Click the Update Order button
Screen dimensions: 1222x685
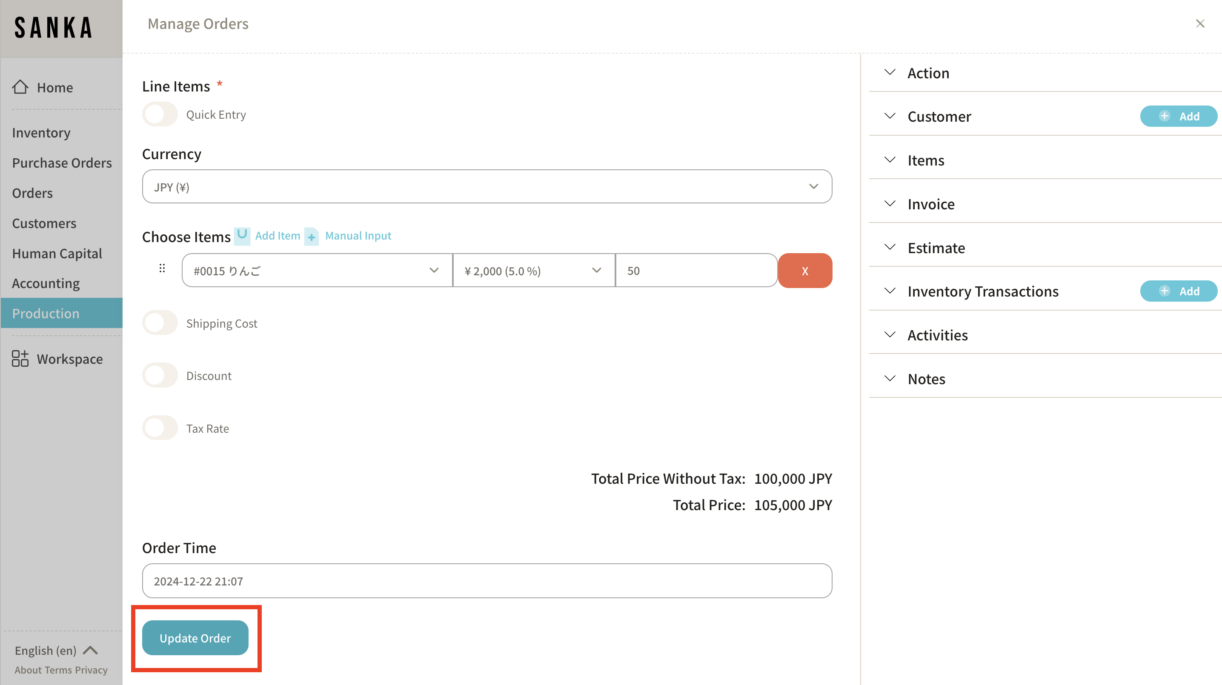coord(195,638)
